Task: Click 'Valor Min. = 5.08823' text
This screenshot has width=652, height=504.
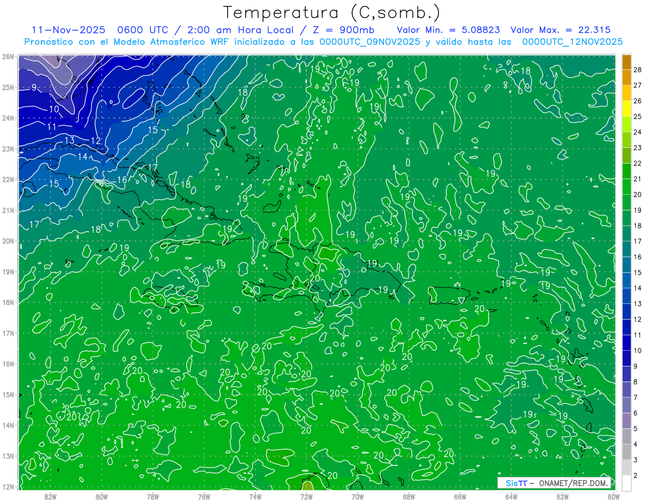Action: point(448,30)
